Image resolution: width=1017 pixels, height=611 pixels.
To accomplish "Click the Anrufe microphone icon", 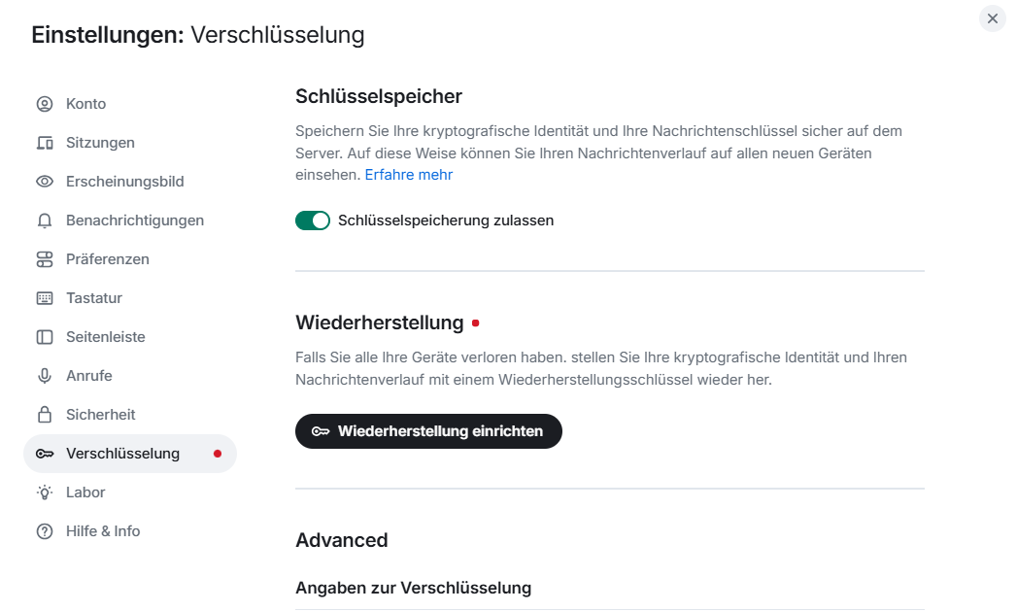I will [x=44, y=375].
